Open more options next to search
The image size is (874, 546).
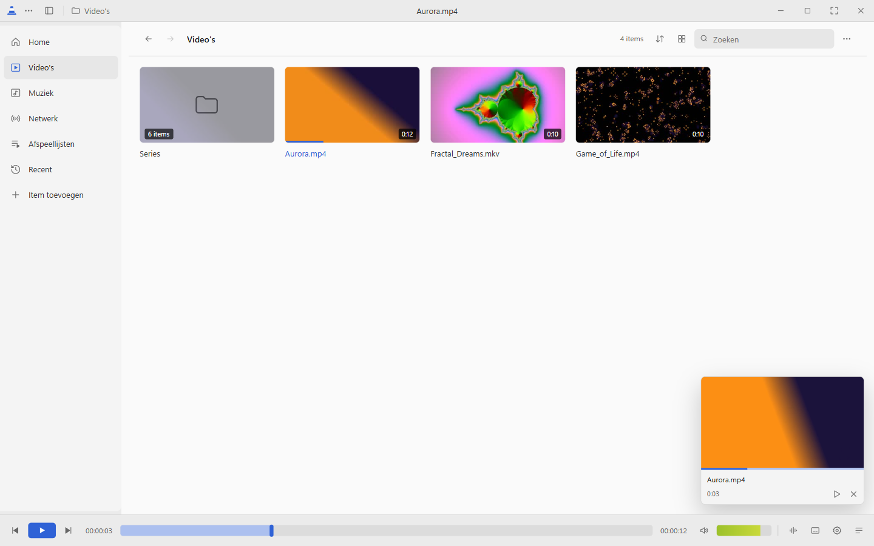pos(847,39)
